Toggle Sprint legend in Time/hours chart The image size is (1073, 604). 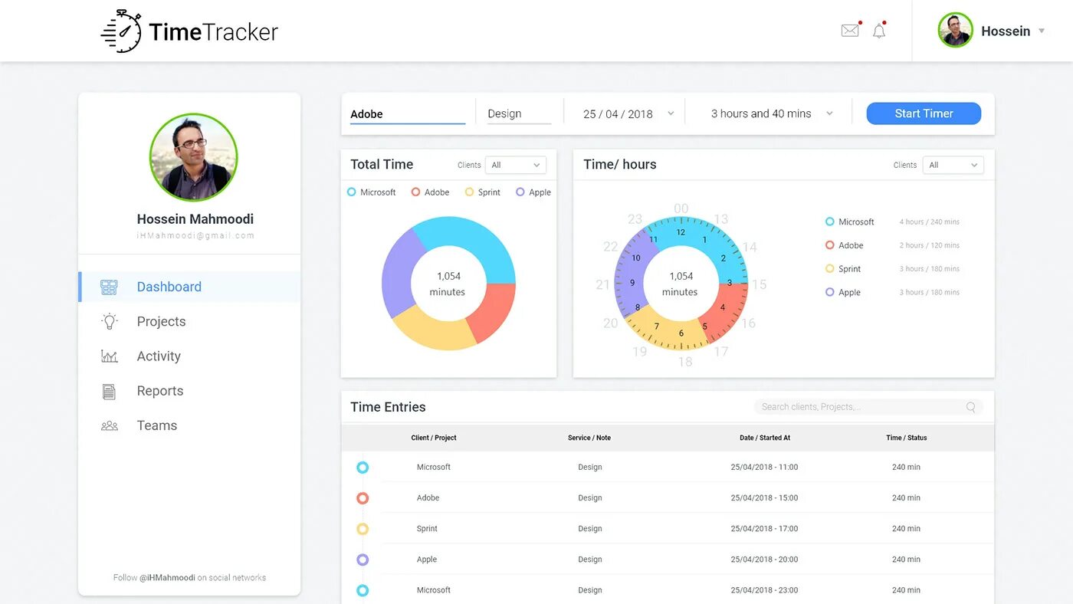click(843, 269)
